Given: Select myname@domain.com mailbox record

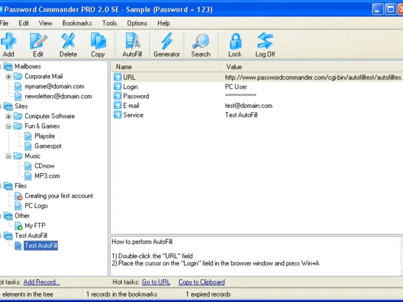Looking at the screenshot, I should tap(54, 87).
